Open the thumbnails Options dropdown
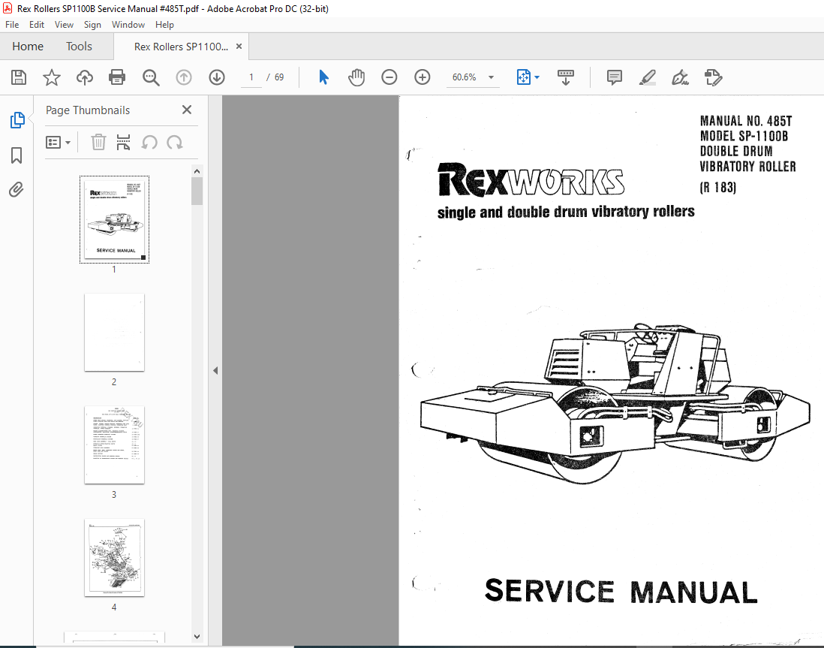The height and width of the screenshot is (648, 824). pyautogui.click(x=58, y=142)
